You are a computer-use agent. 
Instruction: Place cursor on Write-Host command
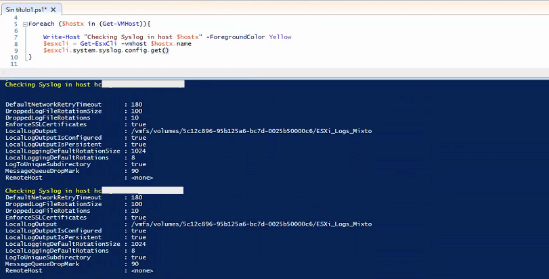[59, 37]
